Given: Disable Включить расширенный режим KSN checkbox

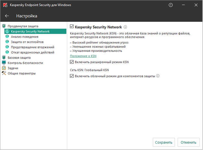Looking at the screenshot, I should pos(72,62).
